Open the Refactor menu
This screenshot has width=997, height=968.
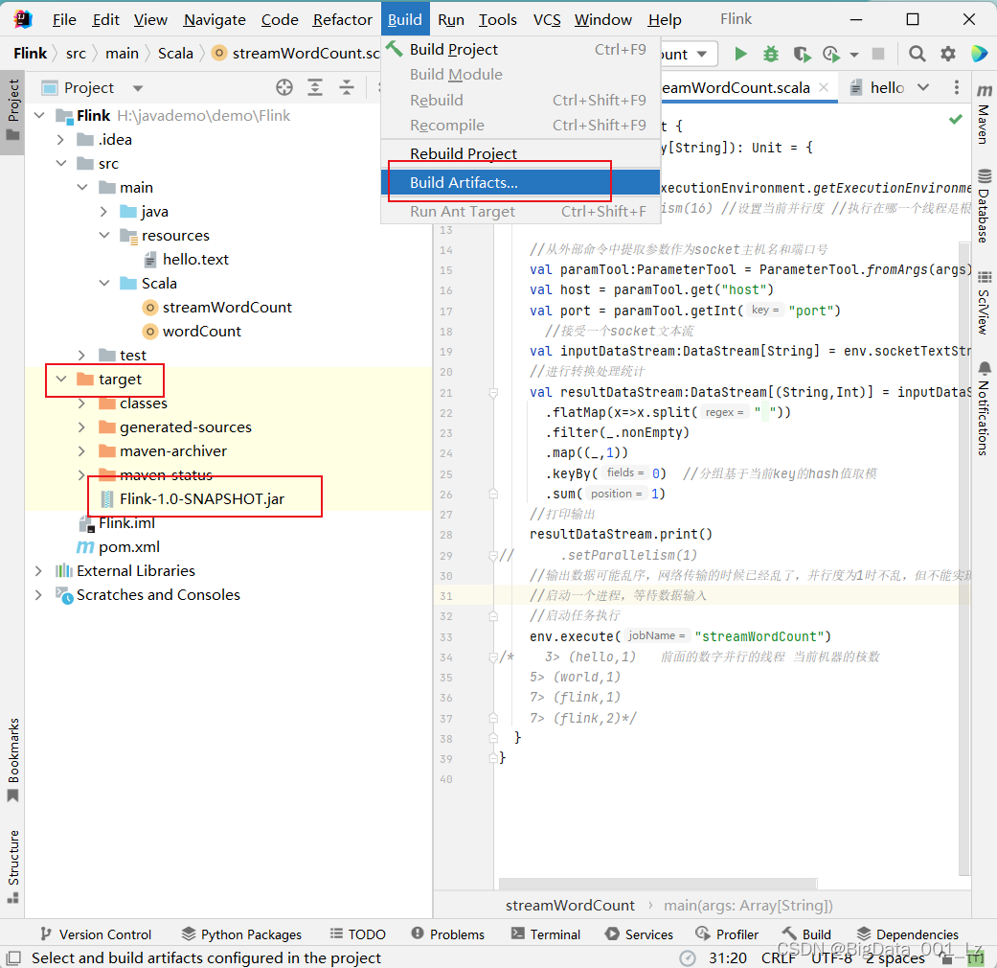click(342, 20)
